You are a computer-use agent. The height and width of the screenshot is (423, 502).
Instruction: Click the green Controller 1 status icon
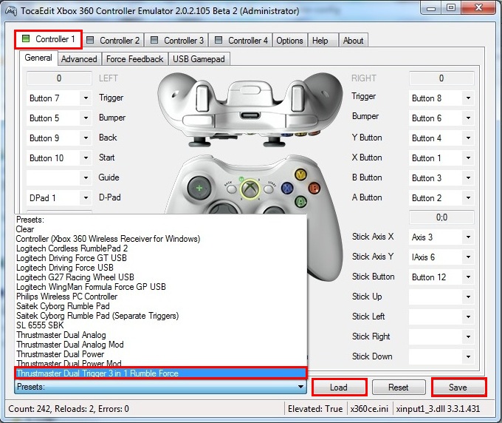tap(26, 38)
